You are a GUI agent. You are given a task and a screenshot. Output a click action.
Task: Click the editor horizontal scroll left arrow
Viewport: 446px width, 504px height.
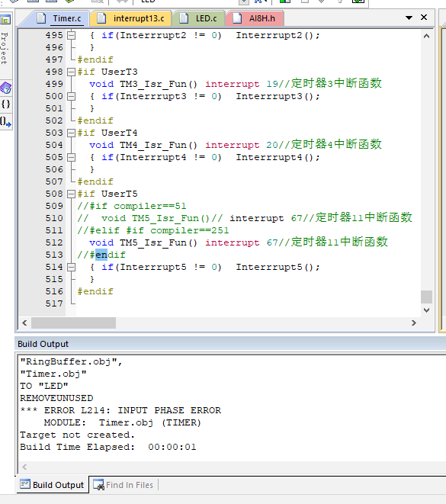[24, 323]
